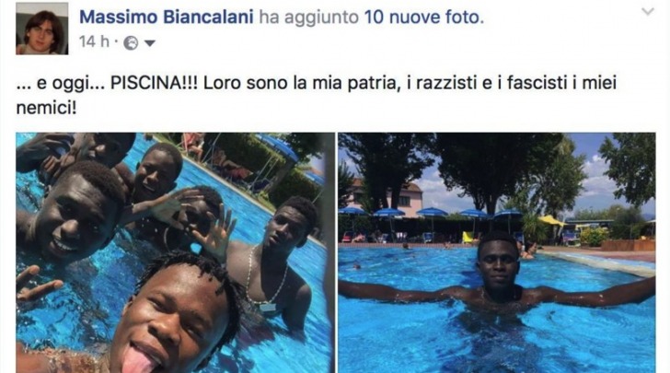Click the post text starting 'e oggi... PISCINA'
The height and width of the screenshot is (373, 670).
(317, 95)
